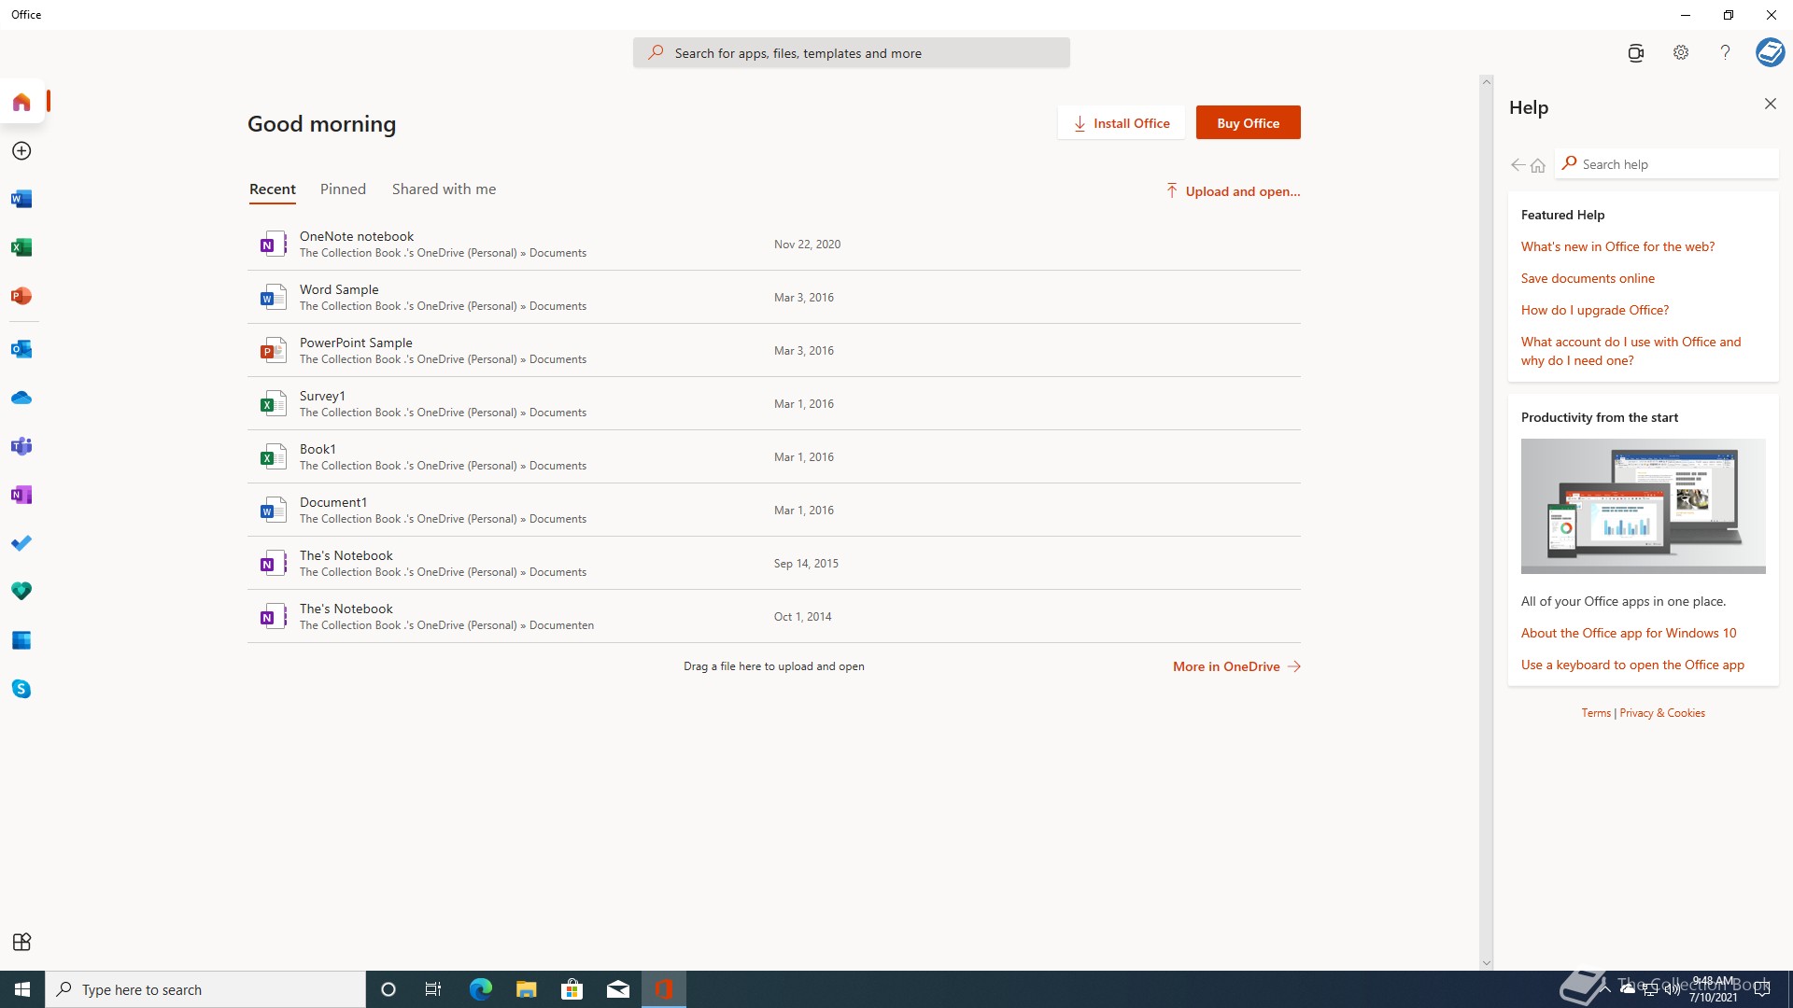Open The's Notebook dated Oct 1, 2014
Screen dimensions: 1793x1008
click(x=773, y=617)
